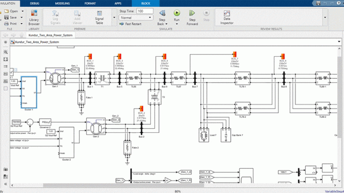Expand the Review Results gallery arrow

click(325, 17)
